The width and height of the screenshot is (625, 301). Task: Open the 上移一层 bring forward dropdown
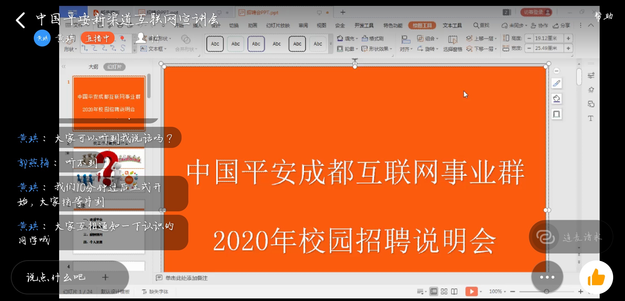click(x=481, y=38)
